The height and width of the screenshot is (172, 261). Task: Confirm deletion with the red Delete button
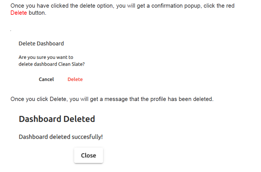(x=75, y=79)
